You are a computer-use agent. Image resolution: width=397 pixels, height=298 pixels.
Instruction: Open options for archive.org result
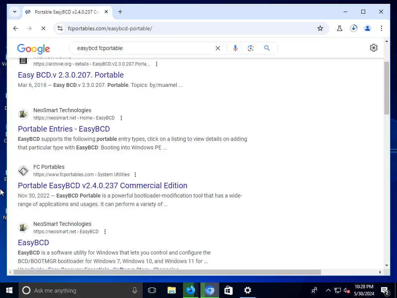(157, 64)
